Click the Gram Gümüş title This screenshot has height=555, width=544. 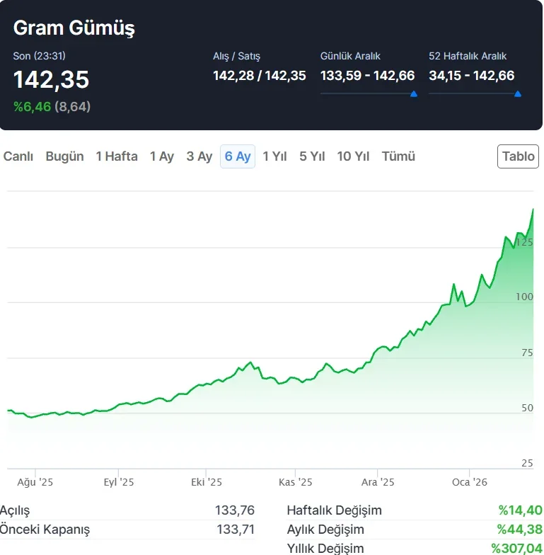point(74,28)
